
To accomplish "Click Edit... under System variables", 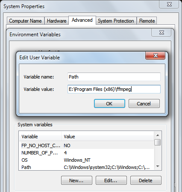I will [111, 180].
